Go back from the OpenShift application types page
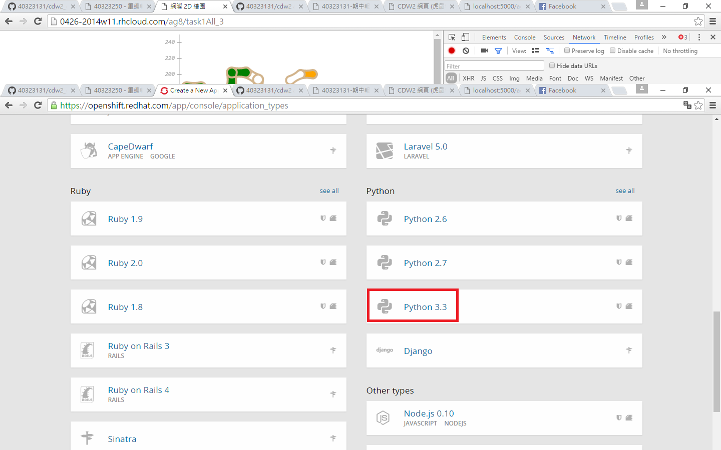The image size is (721, 450). 9,105
